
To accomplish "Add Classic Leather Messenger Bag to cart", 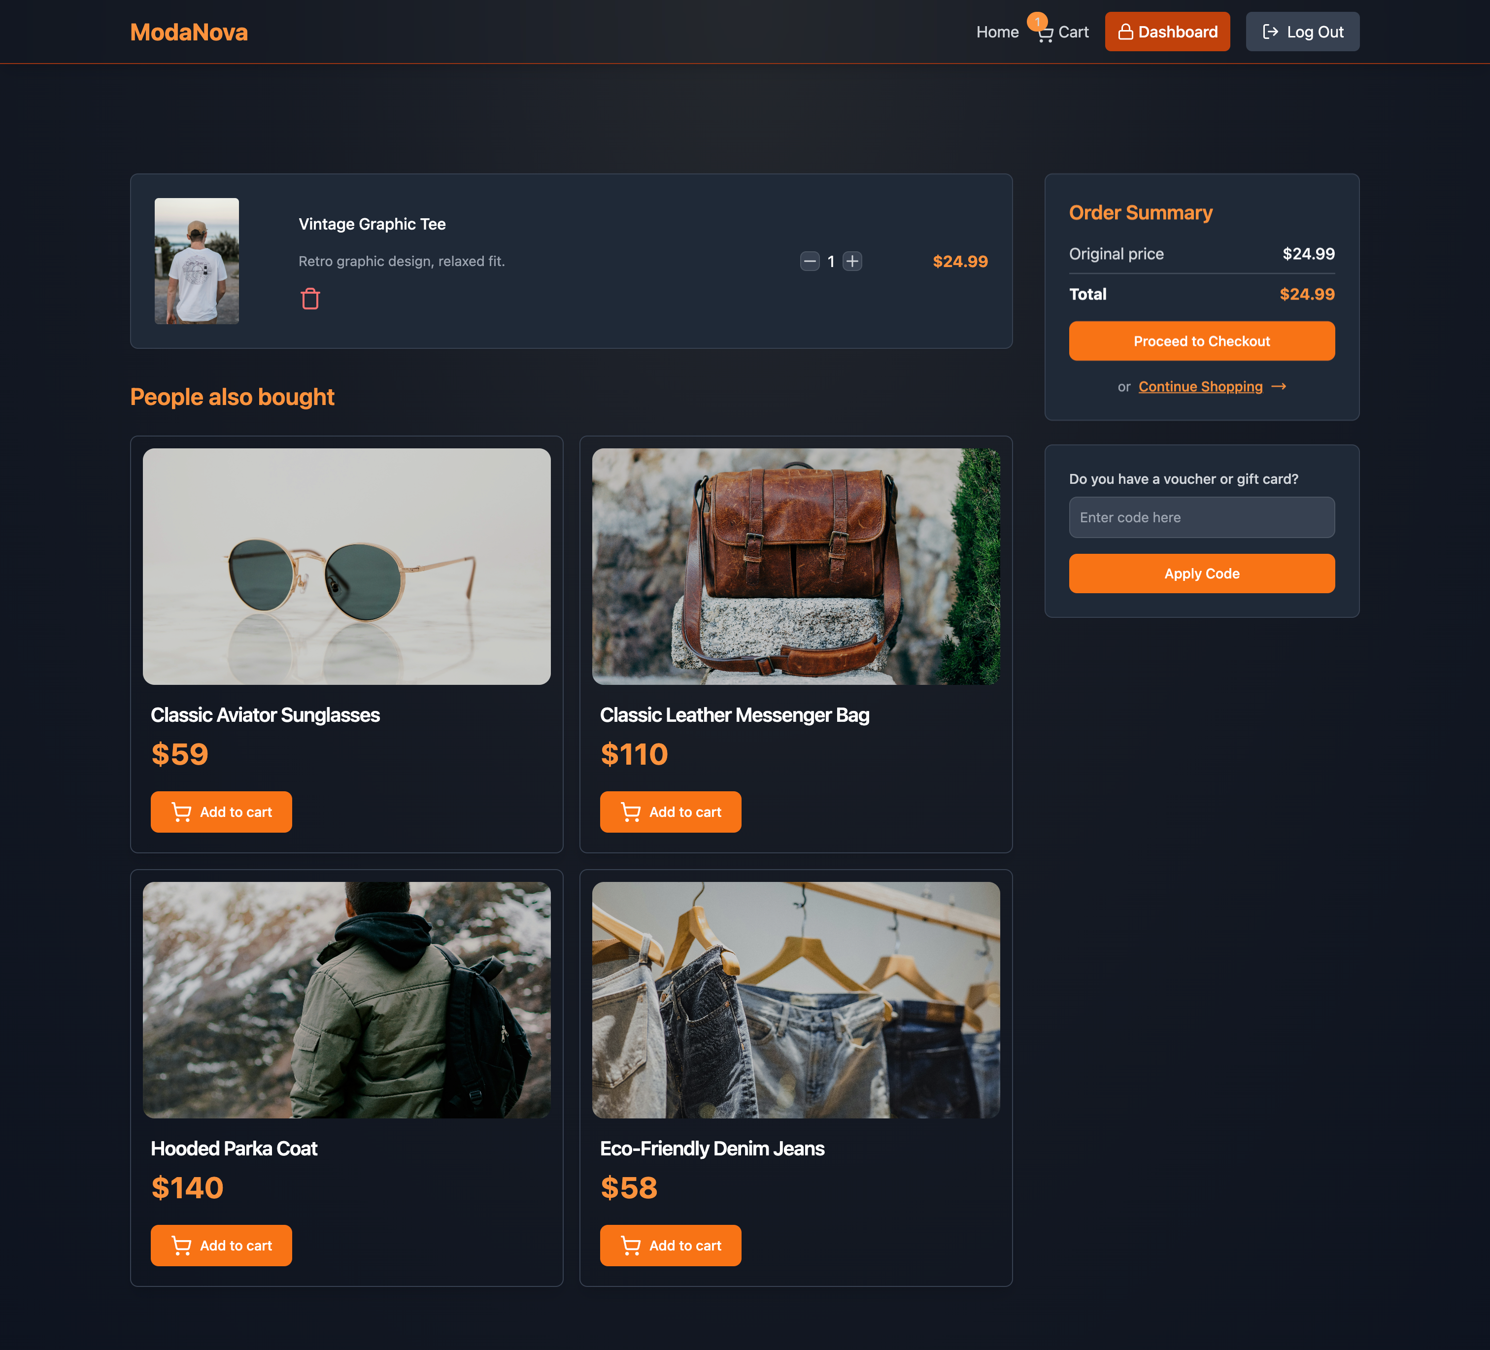I will click(x=670, y=812).
